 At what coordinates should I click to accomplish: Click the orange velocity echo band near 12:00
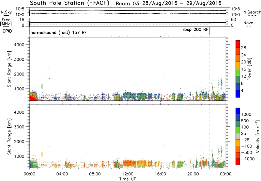click(129, 163)
